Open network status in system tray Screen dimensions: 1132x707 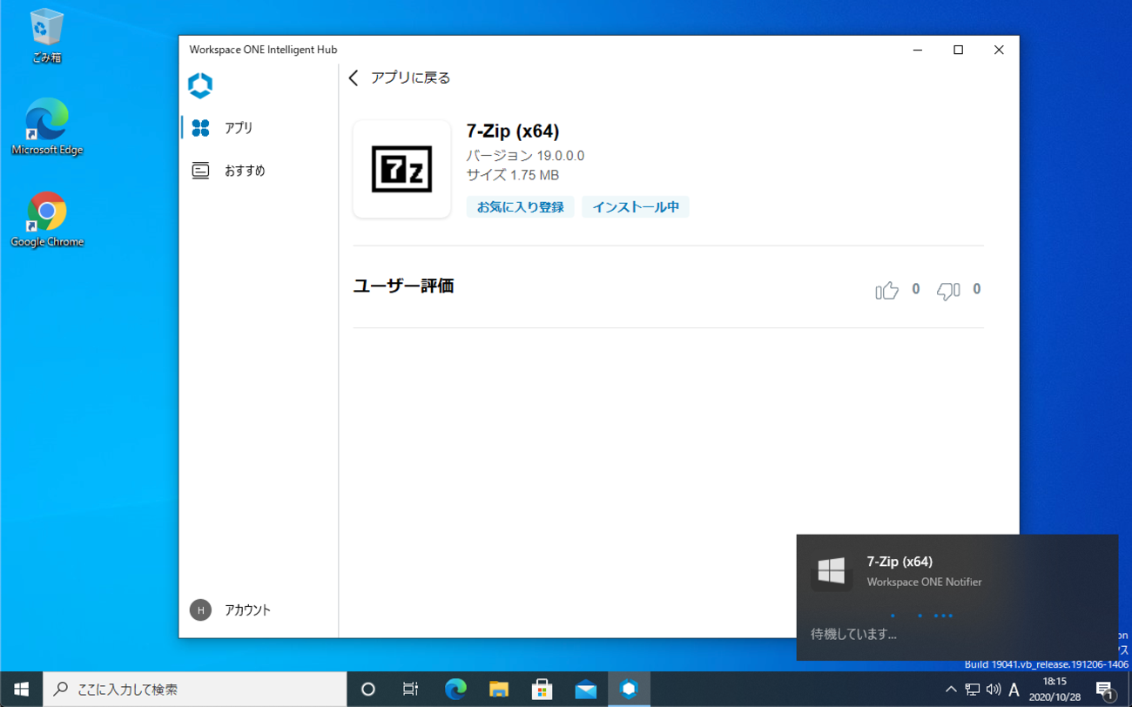click(972, 690)
